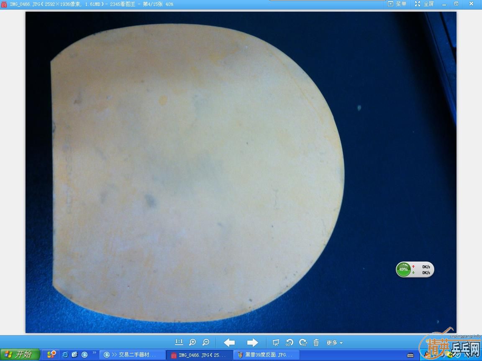
Task: Click the zoom out magnifier icon
Action: point(206,343)
